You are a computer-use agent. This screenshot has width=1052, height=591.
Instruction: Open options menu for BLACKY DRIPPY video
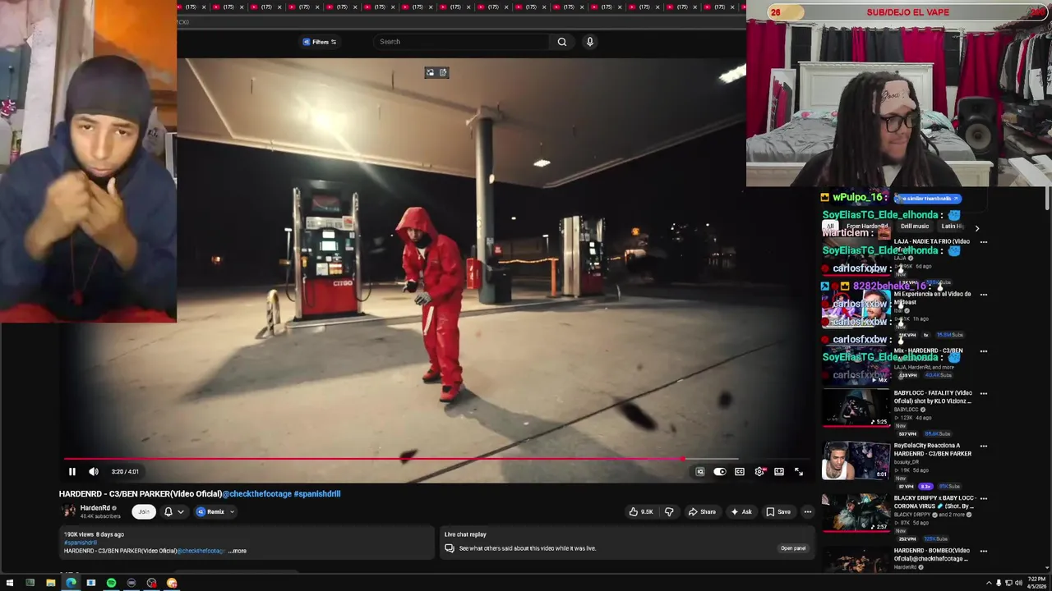[x=984, y=499]
